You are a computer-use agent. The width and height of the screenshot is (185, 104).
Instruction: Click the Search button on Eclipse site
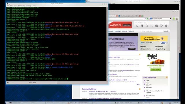coord(166,31)
